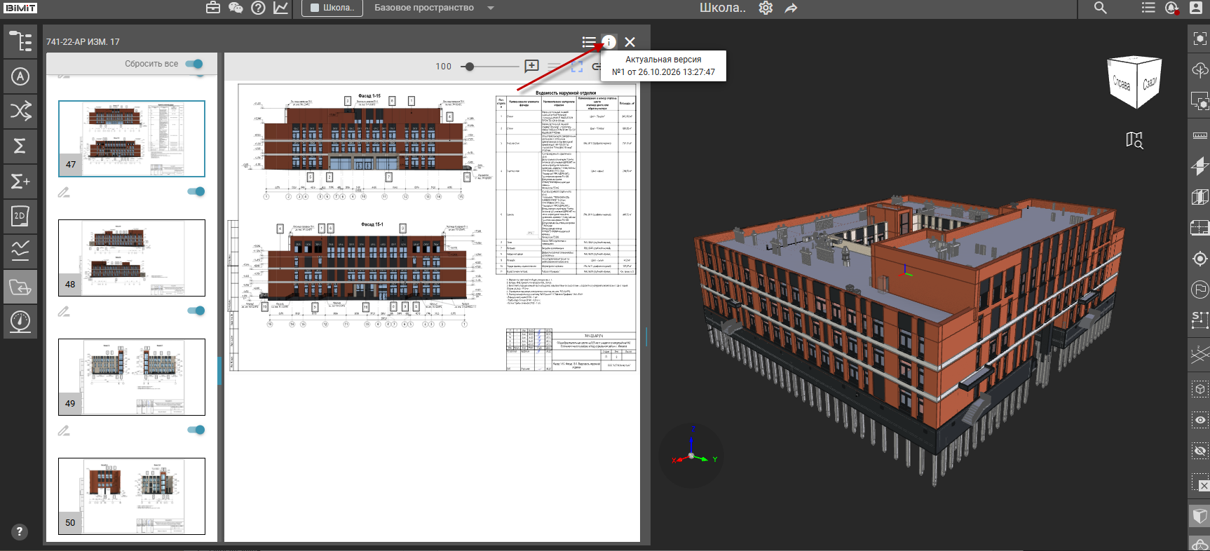Click the edit pencil below sheet 47
The width and height of the screenshot is (1210, 551).
click(64, 192)
